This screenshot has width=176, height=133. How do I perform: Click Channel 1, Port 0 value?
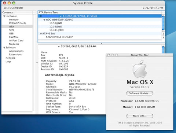pyautogui.click(x=79, y=110)
